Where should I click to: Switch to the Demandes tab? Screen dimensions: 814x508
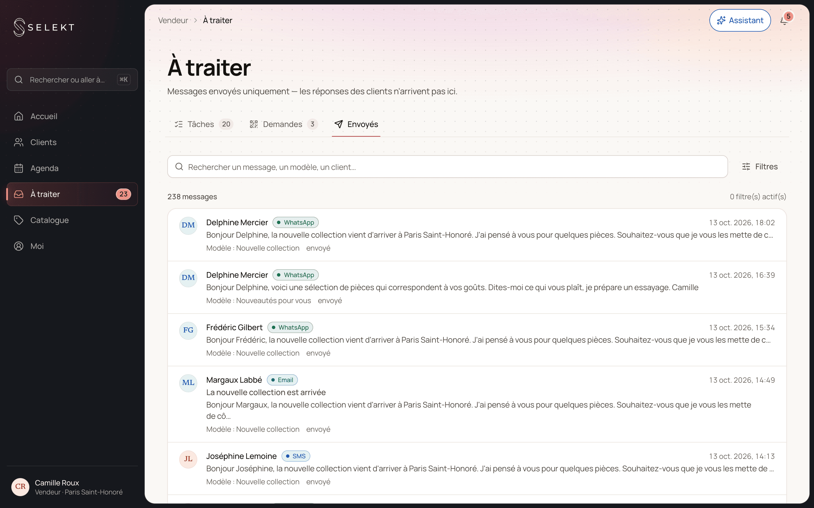283,124
